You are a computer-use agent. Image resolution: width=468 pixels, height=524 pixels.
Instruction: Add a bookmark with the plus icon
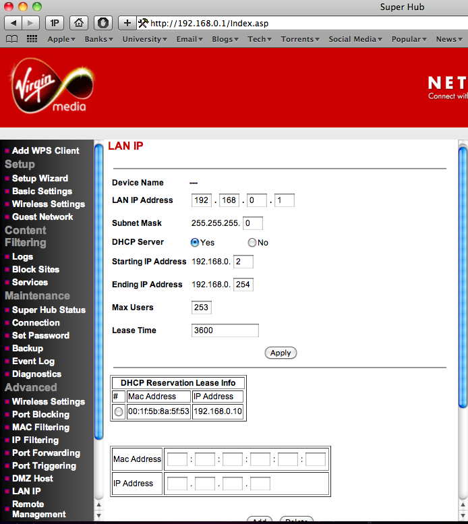coord(127,23)
